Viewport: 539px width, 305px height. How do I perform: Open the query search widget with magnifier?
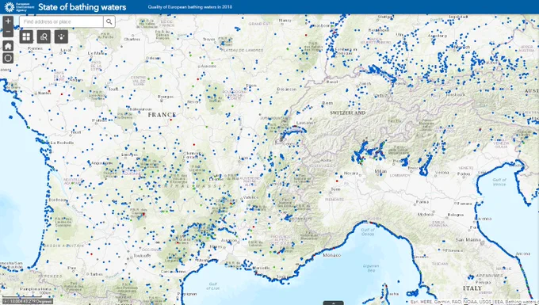[44, 36]
